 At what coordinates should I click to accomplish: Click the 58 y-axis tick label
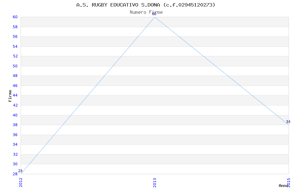pyautogui.click(x=15, y=27)
